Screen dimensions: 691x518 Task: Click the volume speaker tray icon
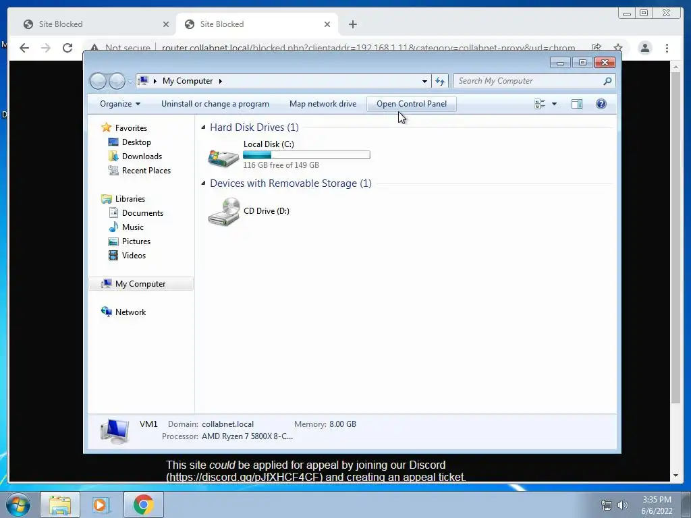point(623,506)
